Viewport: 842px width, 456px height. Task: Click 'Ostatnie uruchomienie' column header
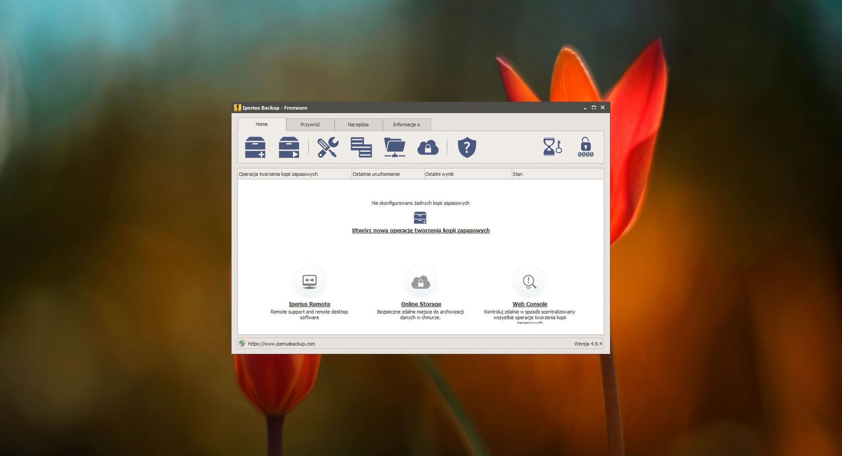(388, 174)
